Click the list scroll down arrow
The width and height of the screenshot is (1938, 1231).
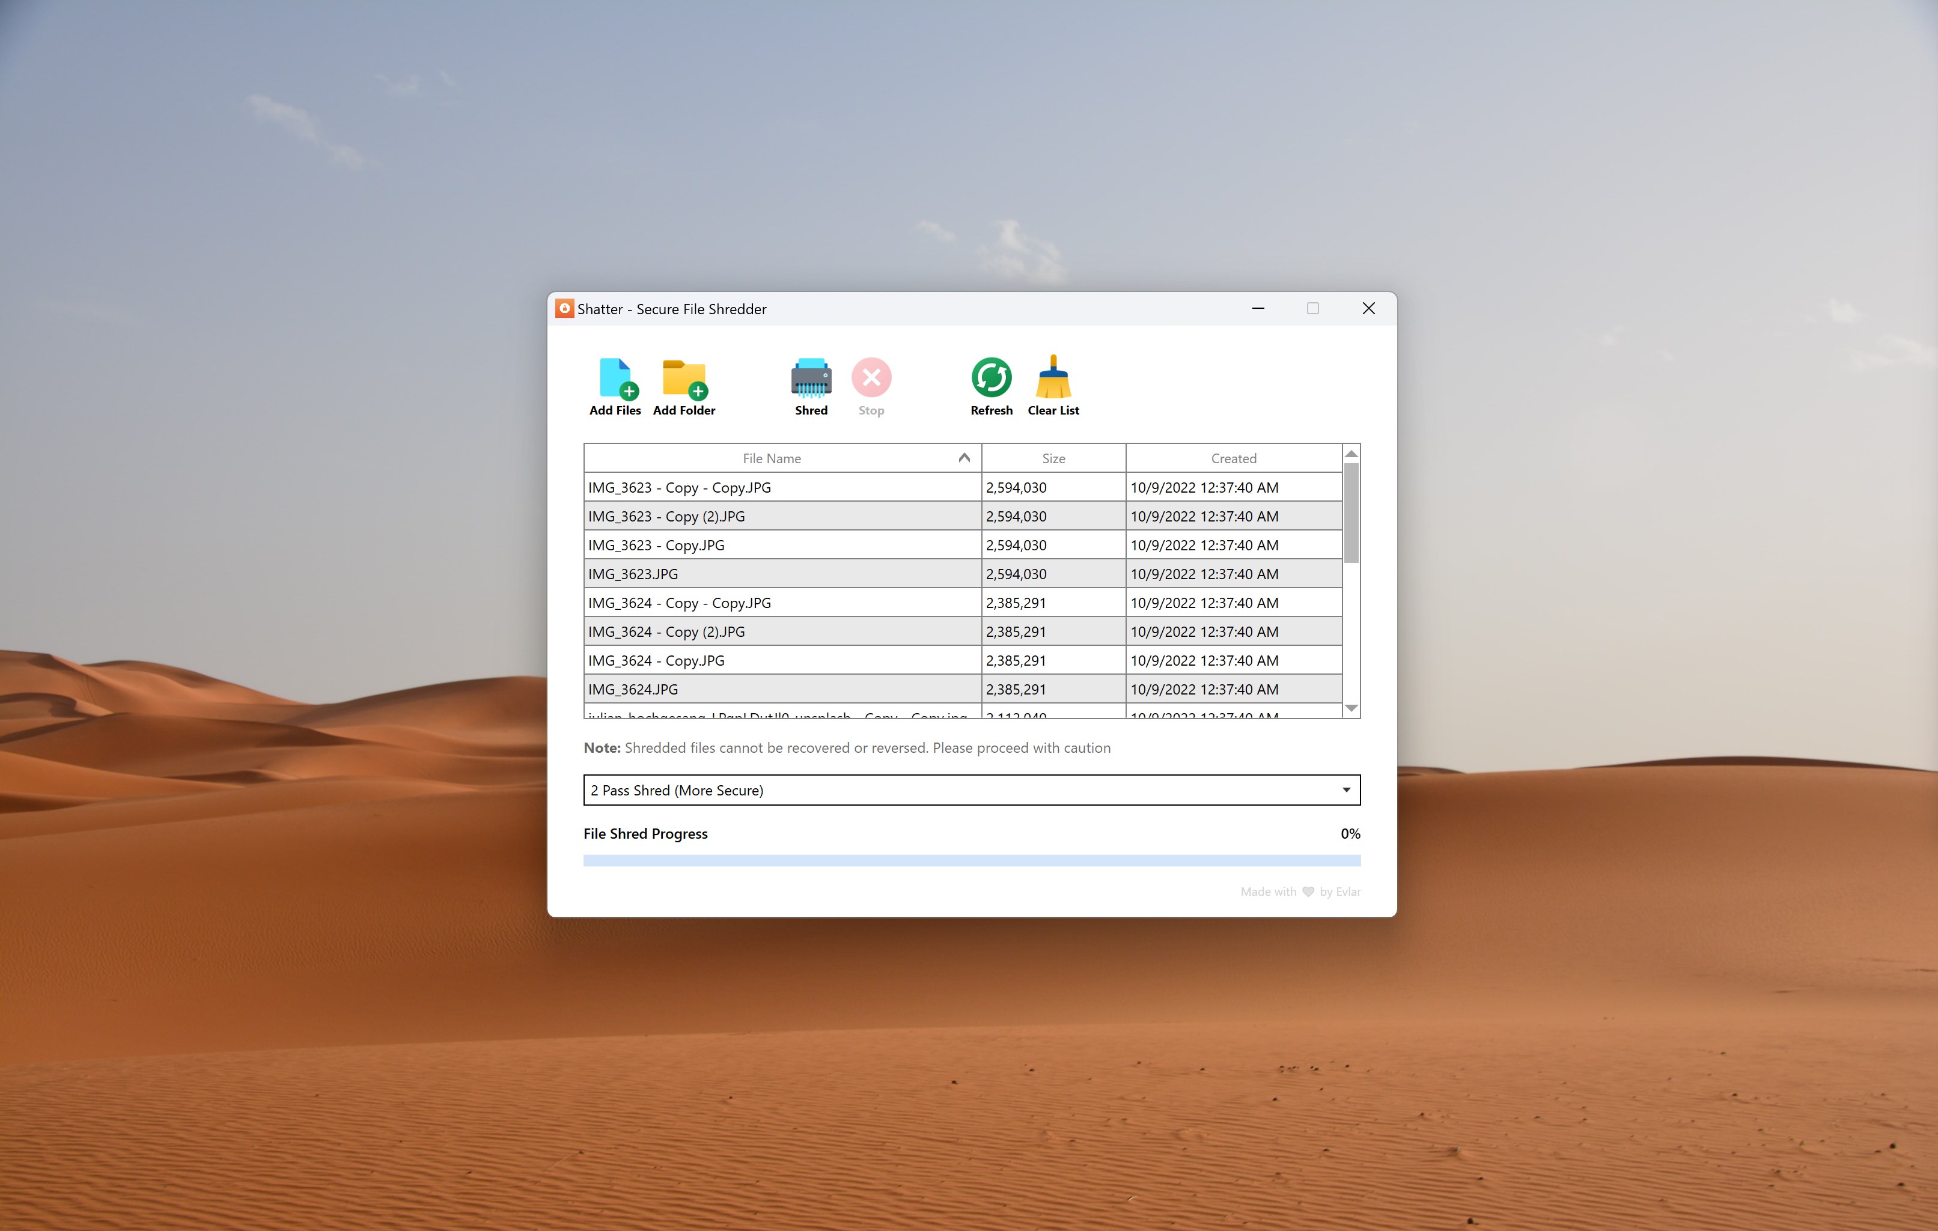1351,708
